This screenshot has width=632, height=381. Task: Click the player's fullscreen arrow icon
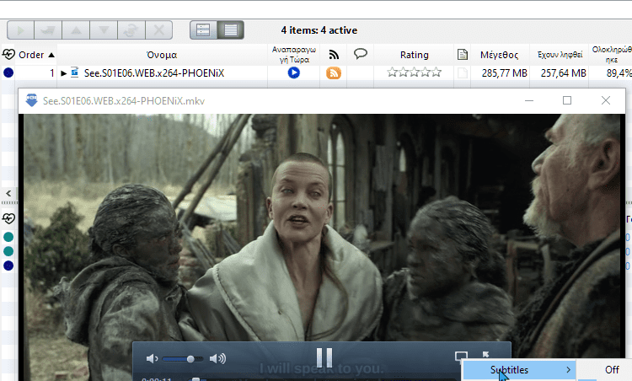click(x=485, y=355)
